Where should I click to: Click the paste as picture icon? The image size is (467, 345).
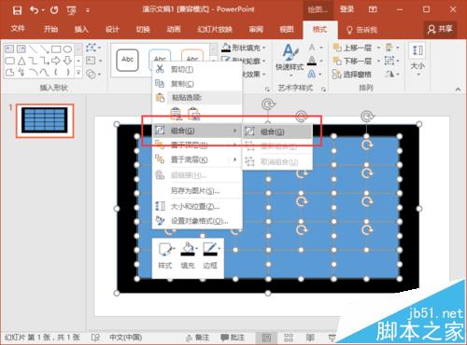[x=193, y=114]
